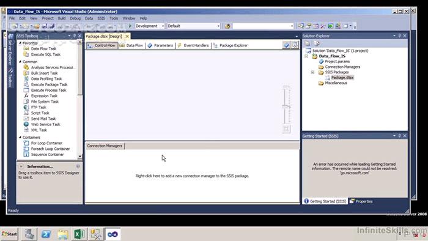Click the designer zoom slider handle
This screenshot has height=241, width=428.
click(286, 106)
